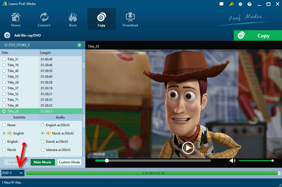282x187 pixels.
Task: Choose Islenska ac3(6ch) audio track
Action: pos(42,150)
